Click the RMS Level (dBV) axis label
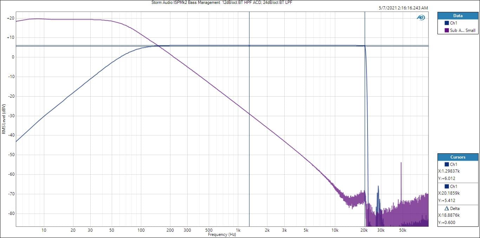The image size is (480, 238). [4, 119]
